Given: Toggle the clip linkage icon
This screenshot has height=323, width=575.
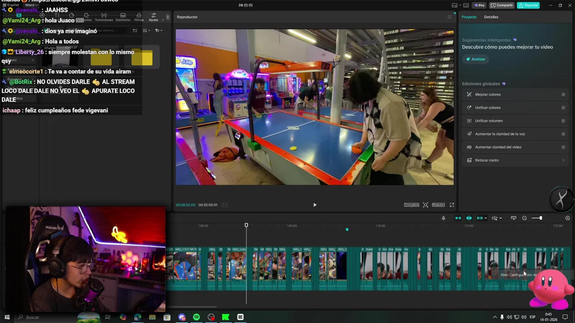Looking at the screenshot, I should [480, 218].
